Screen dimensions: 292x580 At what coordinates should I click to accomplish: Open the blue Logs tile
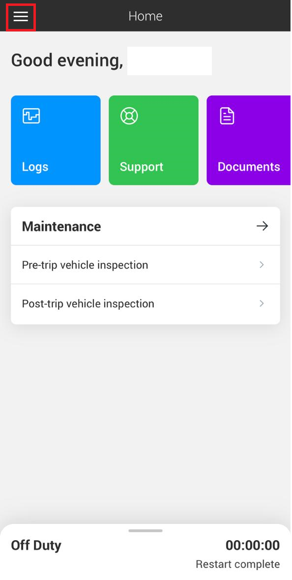tap(56, 140)
